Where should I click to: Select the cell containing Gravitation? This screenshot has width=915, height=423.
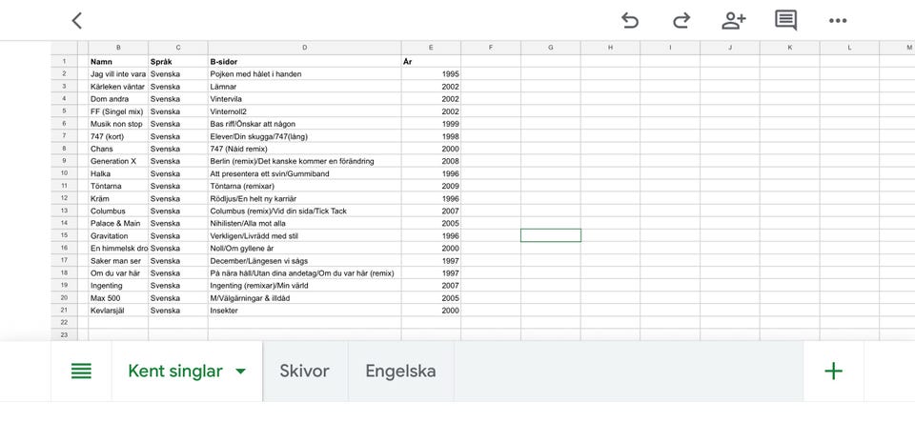tap(118, 235)
